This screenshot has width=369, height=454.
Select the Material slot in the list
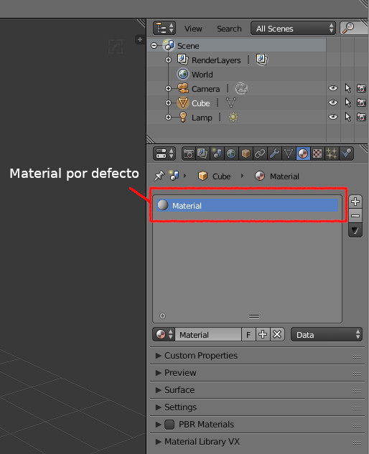[x=247, y=205]
